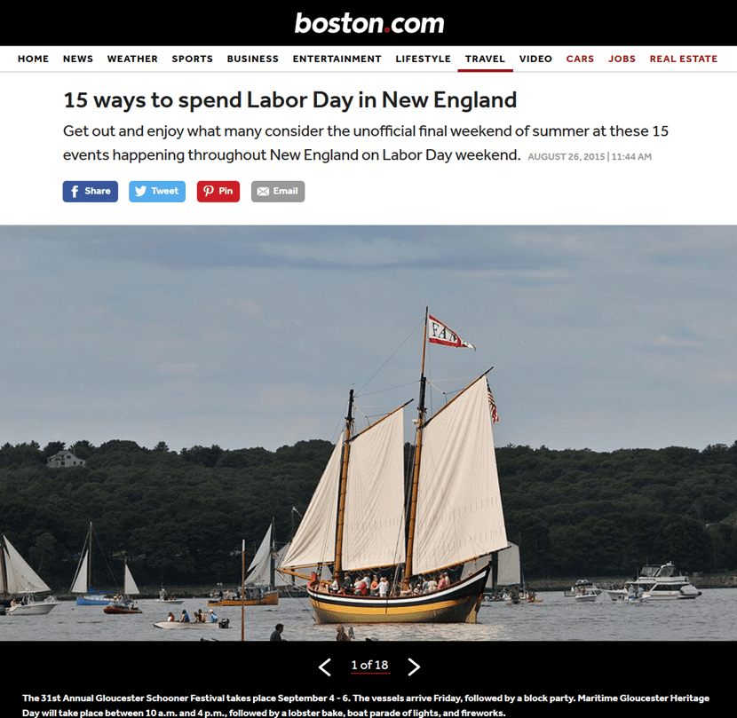The image size is (737, 718).
Task: Share the article on Facebook
Action: coord(91,191)
